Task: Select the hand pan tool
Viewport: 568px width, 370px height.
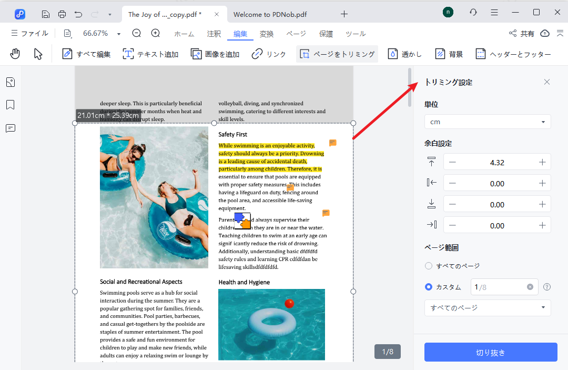Action: [x=15, y=54]
